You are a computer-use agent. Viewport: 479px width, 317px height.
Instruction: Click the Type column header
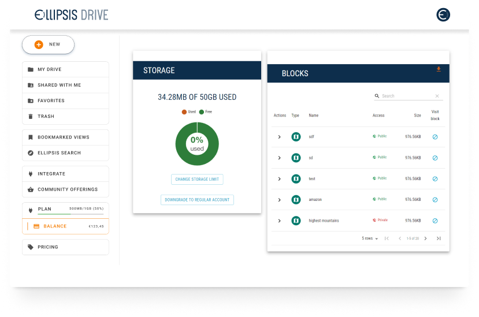coord(295,115)
